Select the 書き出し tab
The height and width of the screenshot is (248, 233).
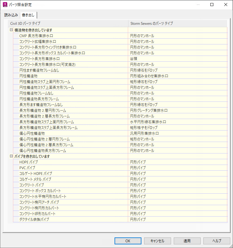pyautogui.click(x=28, y=15)
